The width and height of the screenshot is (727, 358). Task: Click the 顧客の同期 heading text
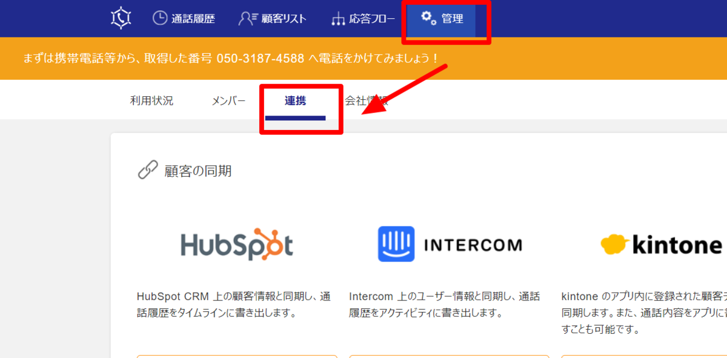click(x=198, y=171)
